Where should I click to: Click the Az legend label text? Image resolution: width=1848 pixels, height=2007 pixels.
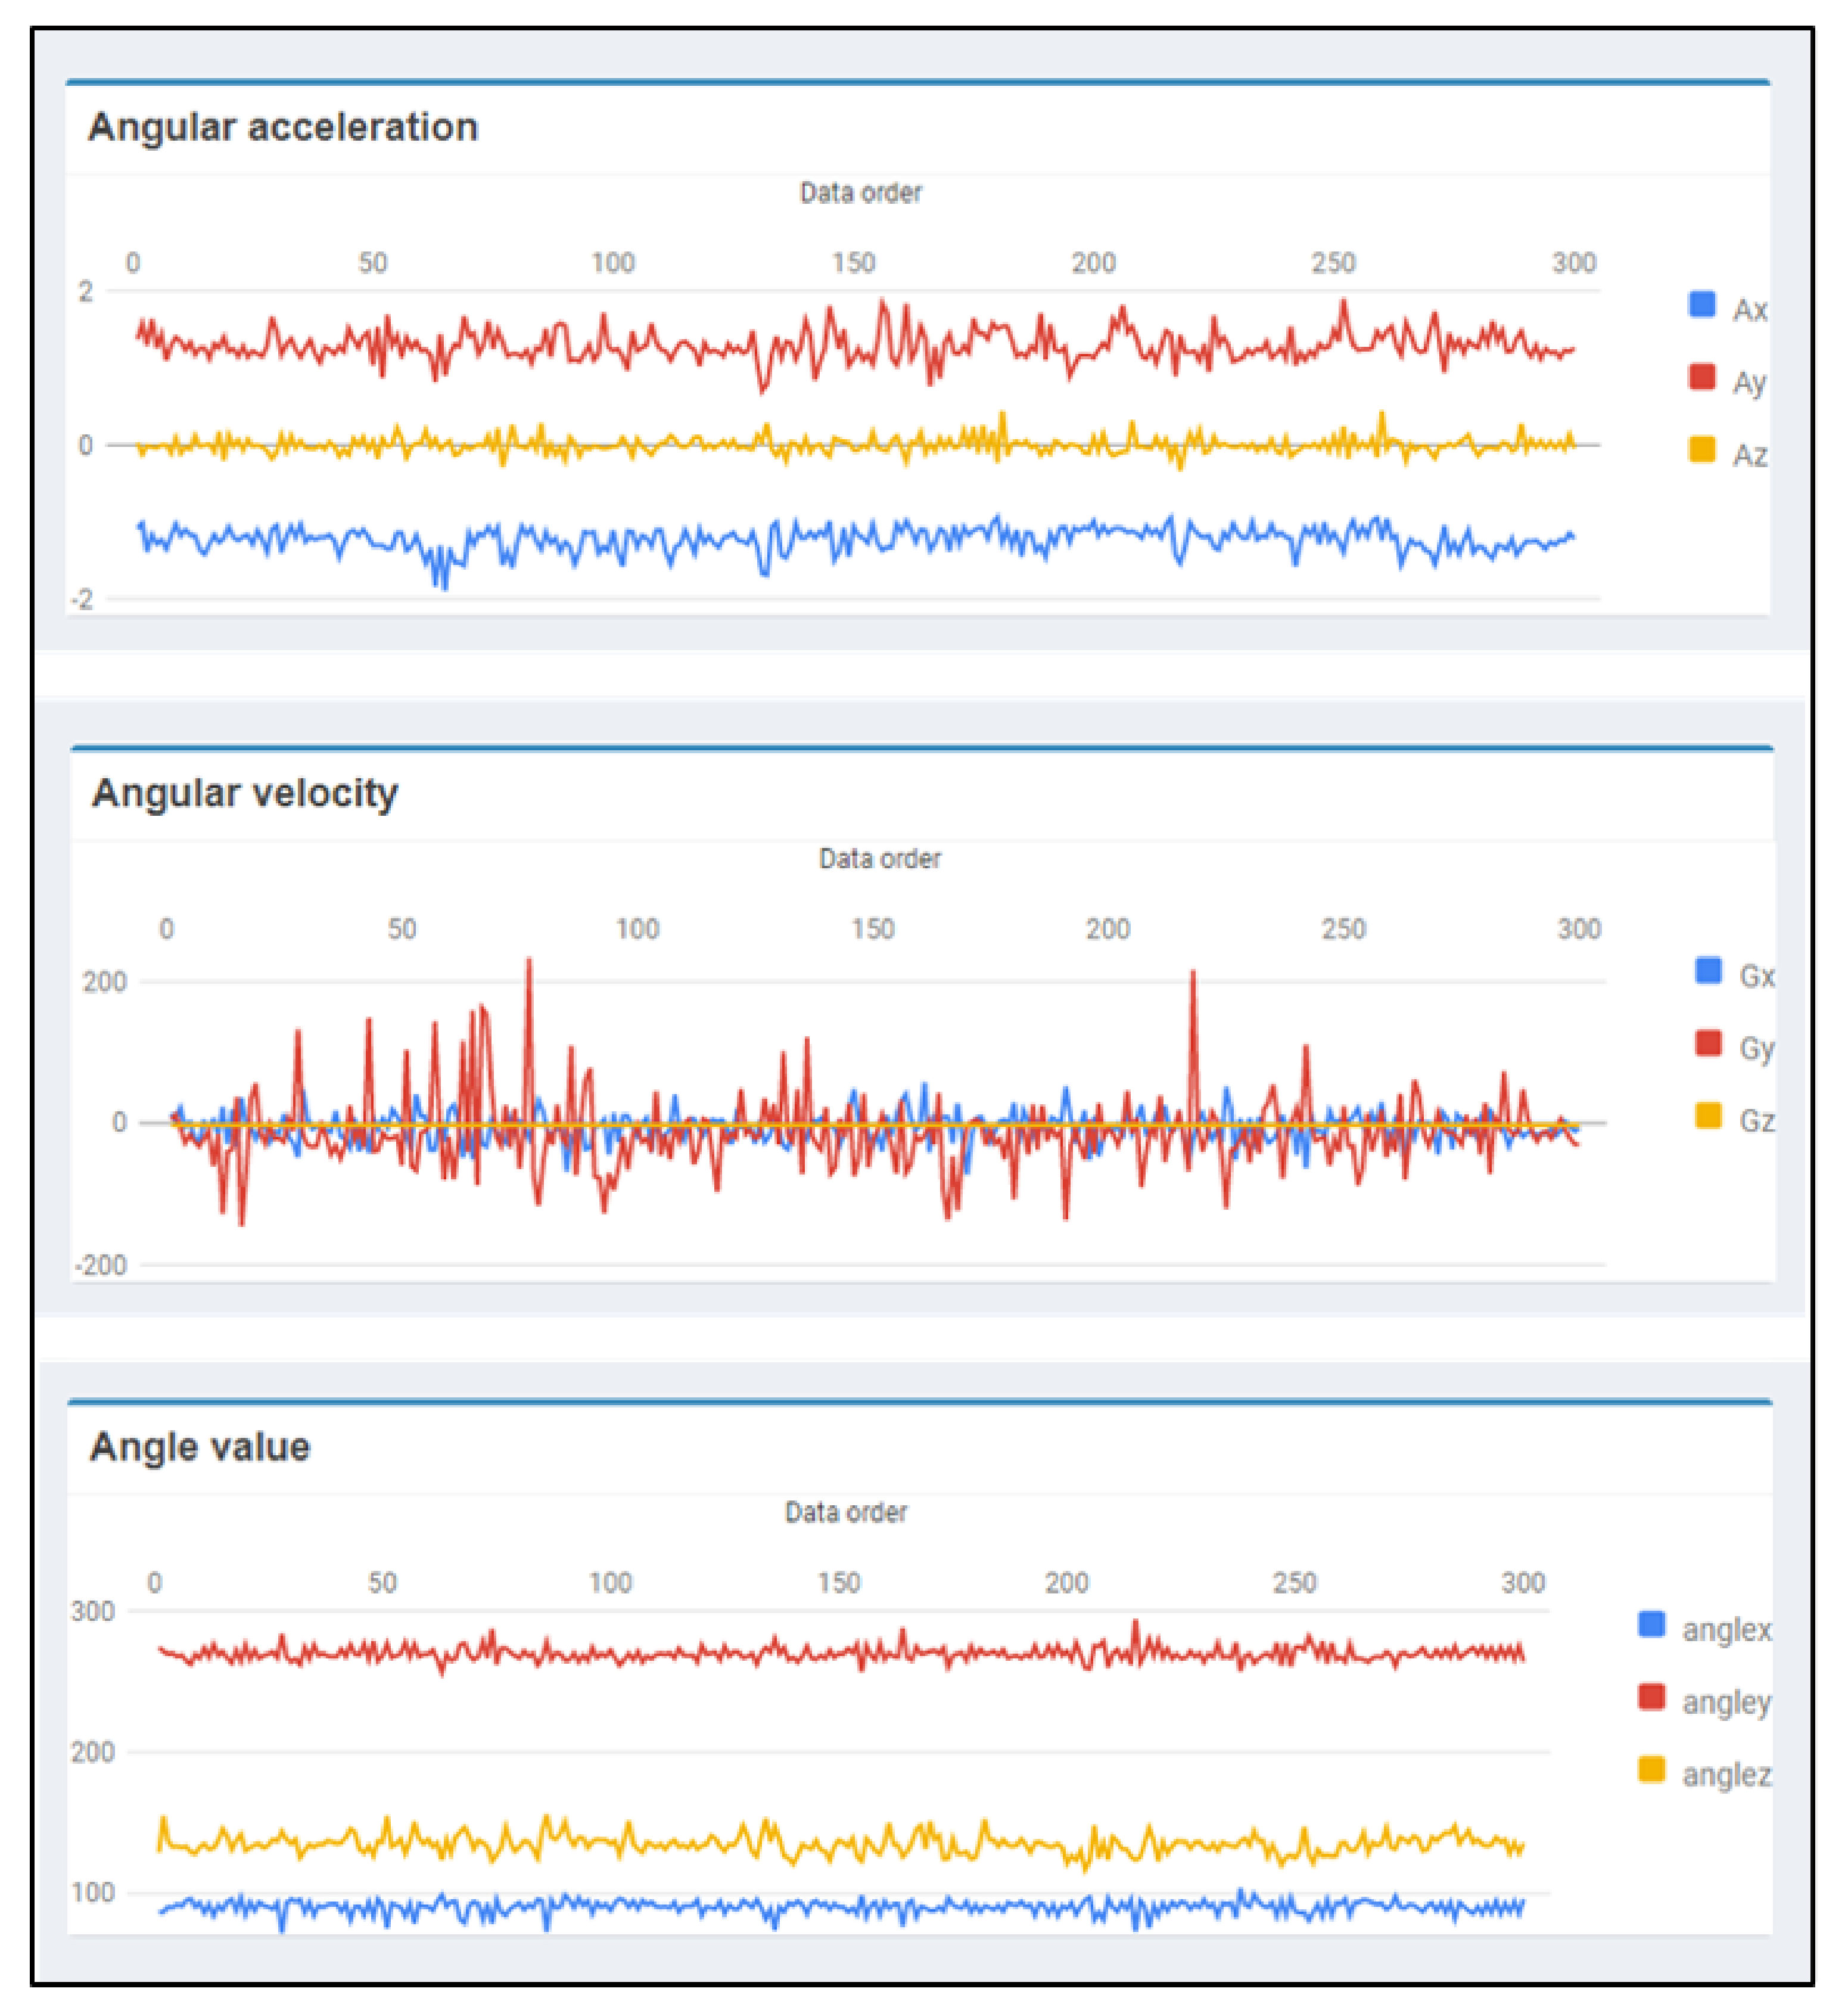pyautogui.click(x=1749, y=455)
